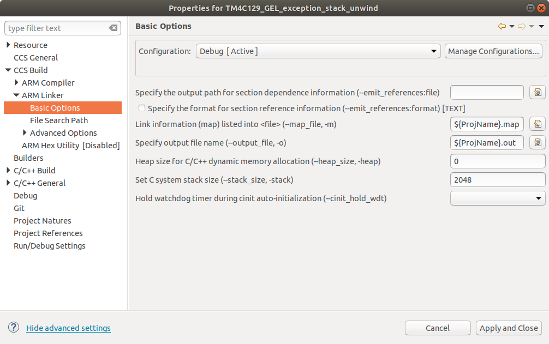The height and width of the screenshot is (344, 549).
Task: Browse for the map file
Action: (538, 124)
